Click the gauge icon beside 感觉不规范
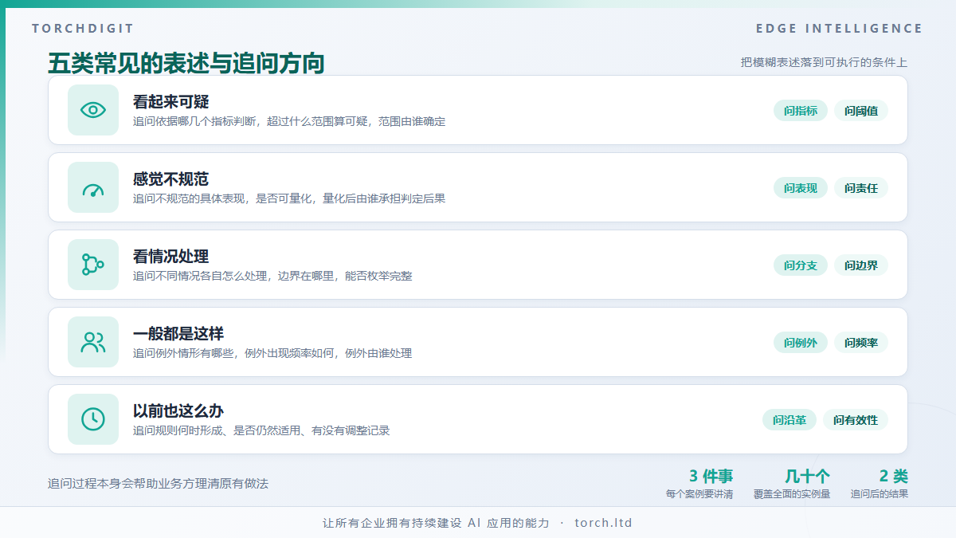This screenshot has width=956, height=538. coord(93,187)
